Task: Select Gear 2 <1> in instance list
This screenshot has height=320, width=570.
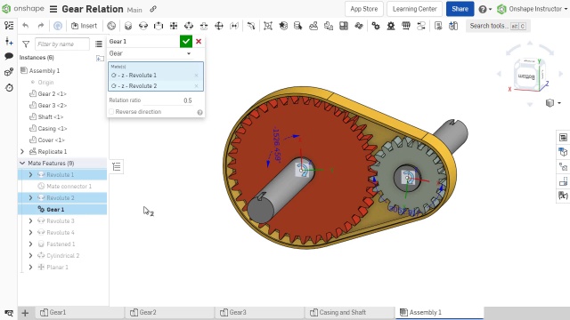Action: (52, 94)
